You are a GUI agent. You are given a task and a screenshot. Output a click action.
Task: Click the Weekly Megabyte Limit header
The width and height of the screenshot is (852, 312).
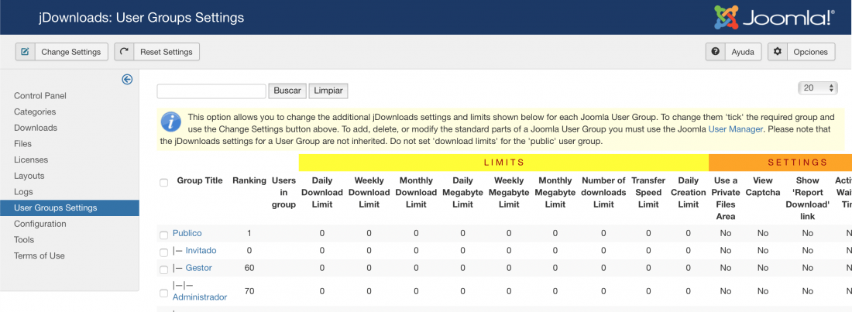509,193
